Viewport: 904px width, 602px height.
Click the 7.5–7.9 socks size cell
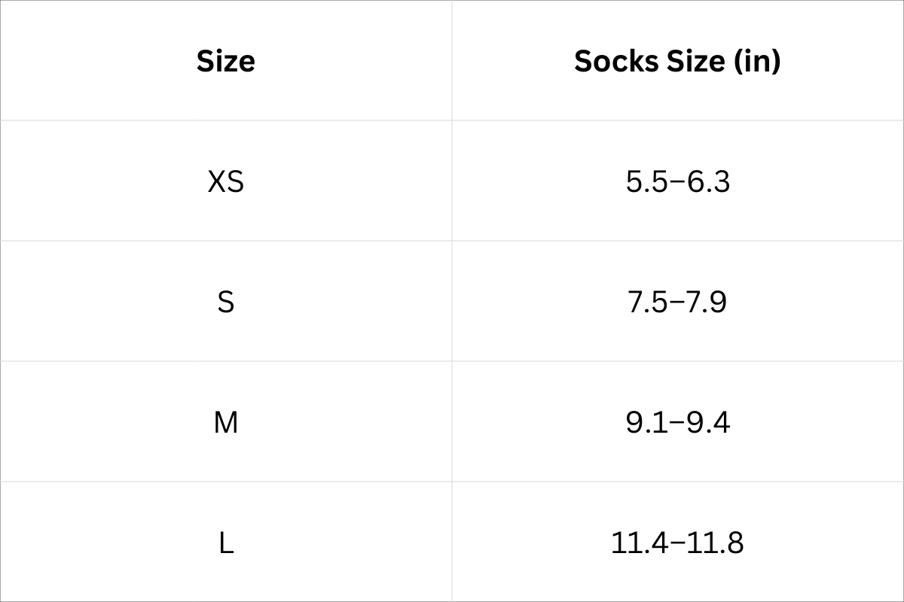677,302
